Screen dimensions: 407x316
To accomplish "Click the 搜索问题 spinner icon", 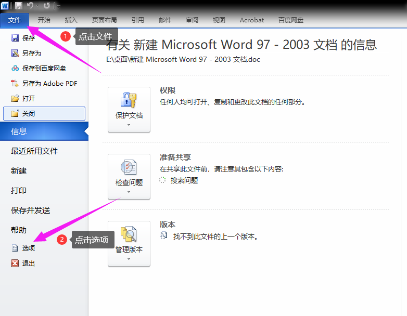I will [162, 180].
